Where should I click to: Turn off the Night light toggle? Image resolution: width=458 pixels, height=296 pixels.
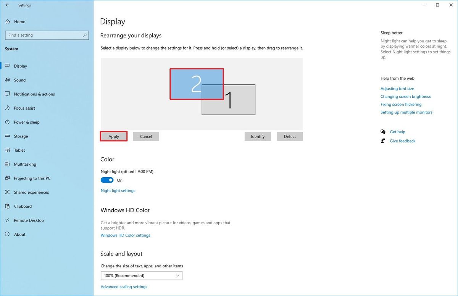coord(107,180)
